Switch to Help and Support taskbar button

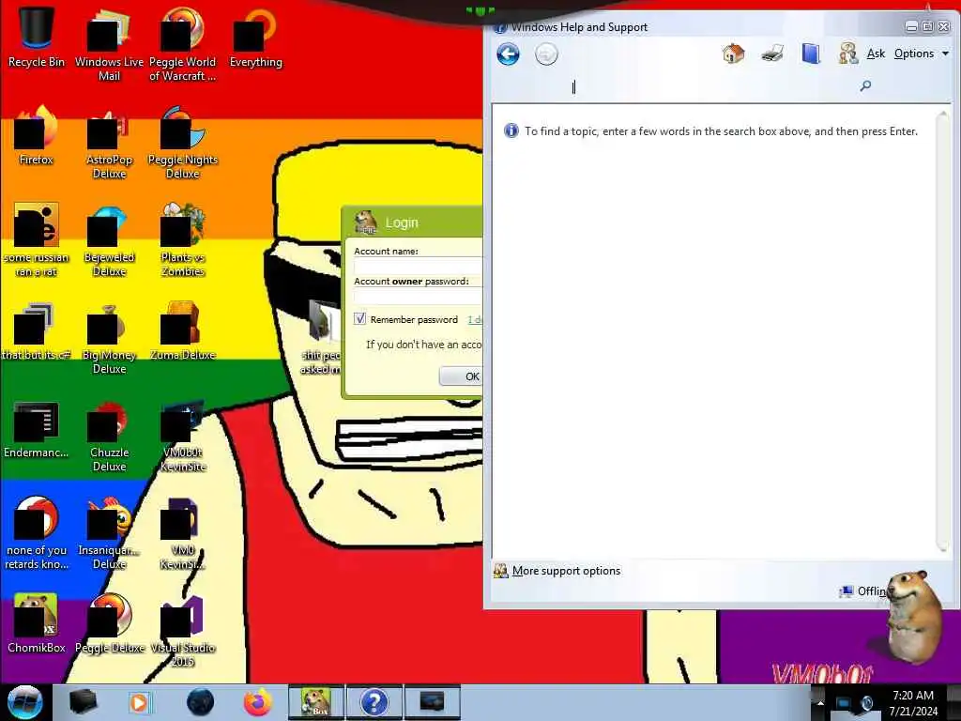coord(374,702)
